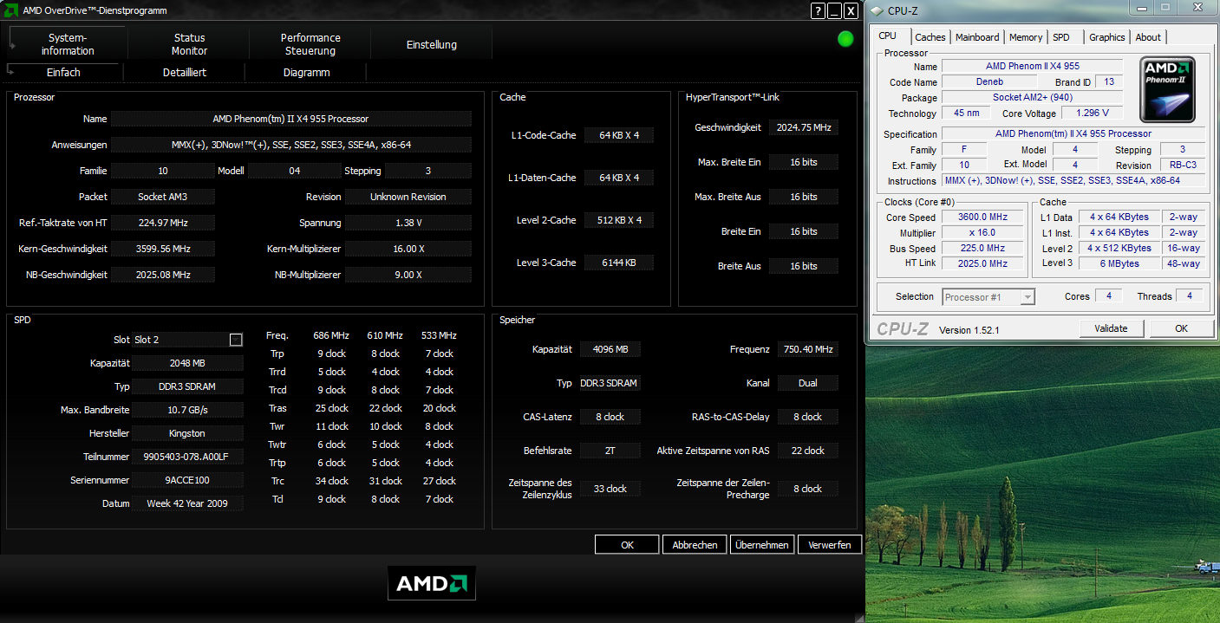Click the SPD Typ value DDR3 SDRAM
Image resolution: width=1220 pixels, height=623 pixels.
tap(187, 386)
